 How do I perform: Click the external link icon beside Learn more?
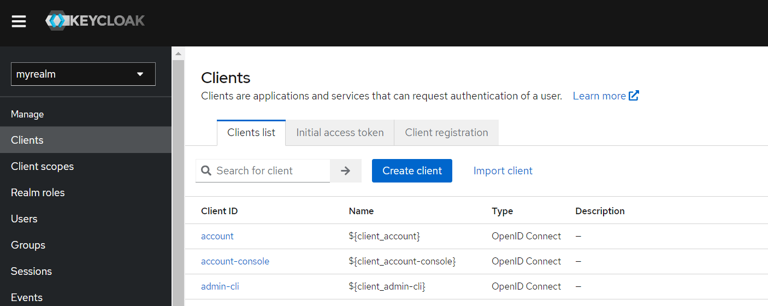tap(634, 96)
